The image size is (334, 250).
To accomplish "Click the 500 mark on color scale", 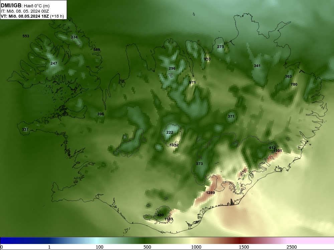I will coord(147,247).
